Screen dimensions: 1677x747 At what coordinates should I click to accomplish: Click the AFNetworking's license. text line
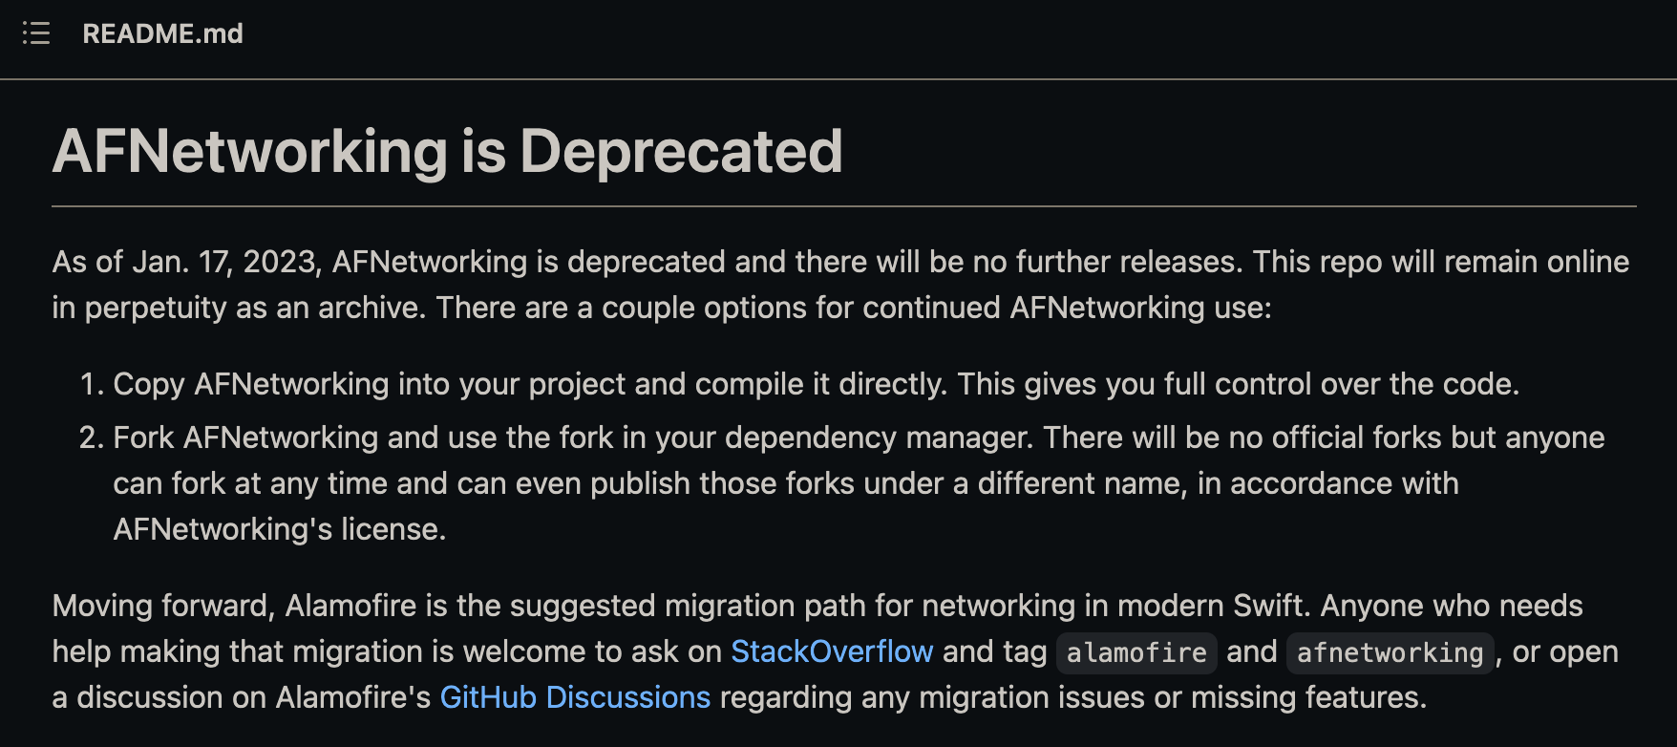(x=280, y=529)
